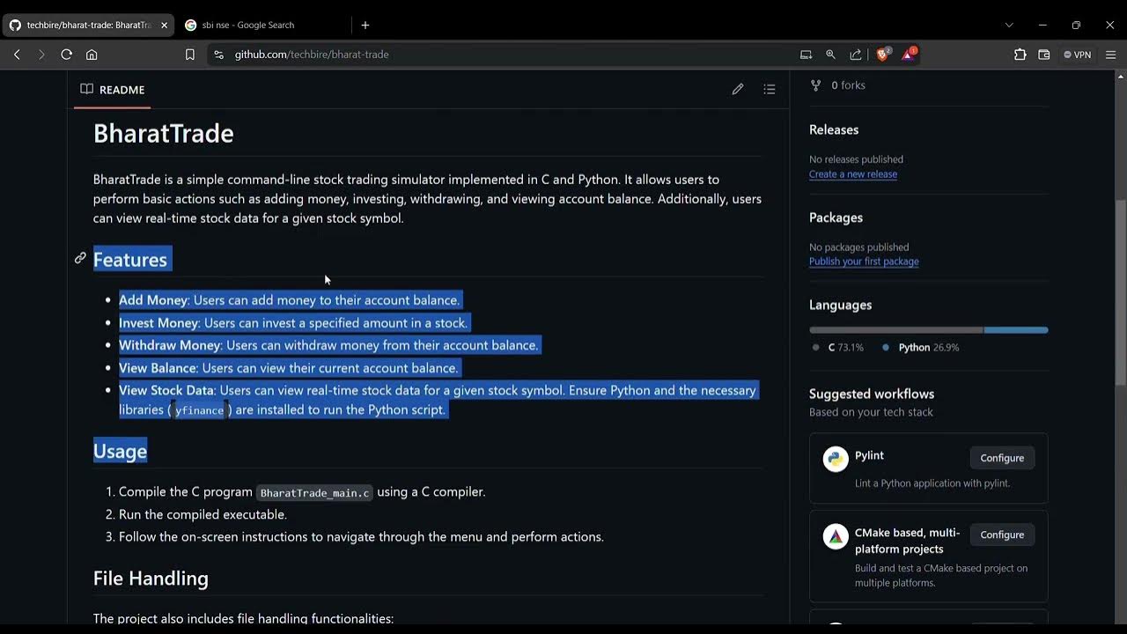Open the Brave main menu

click(1110, 55)
